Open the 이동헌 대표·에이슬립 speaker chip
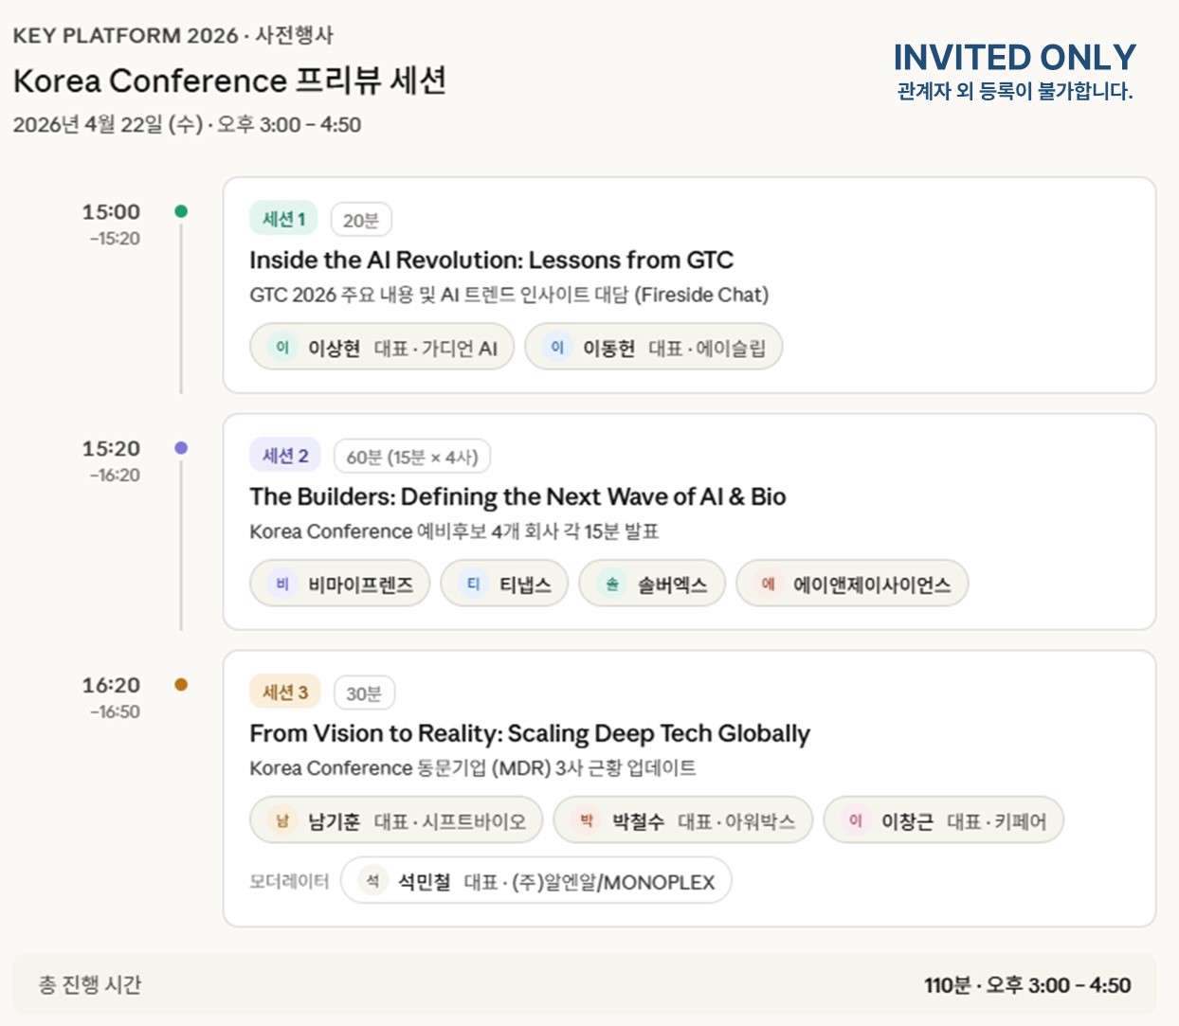Image resolution: width=1179 pixels, height=1026 pixels. click(x=653, y=347)
